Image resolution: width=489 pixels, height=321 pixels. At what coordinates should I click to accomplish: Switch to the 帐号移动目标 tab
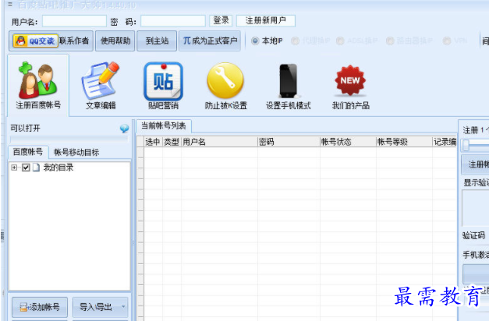[x=76, y=152]
